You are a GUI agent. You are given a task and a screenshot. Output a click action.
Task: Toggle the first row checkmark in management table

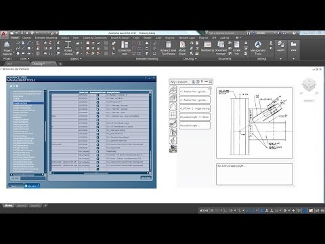tap(97, 95)
